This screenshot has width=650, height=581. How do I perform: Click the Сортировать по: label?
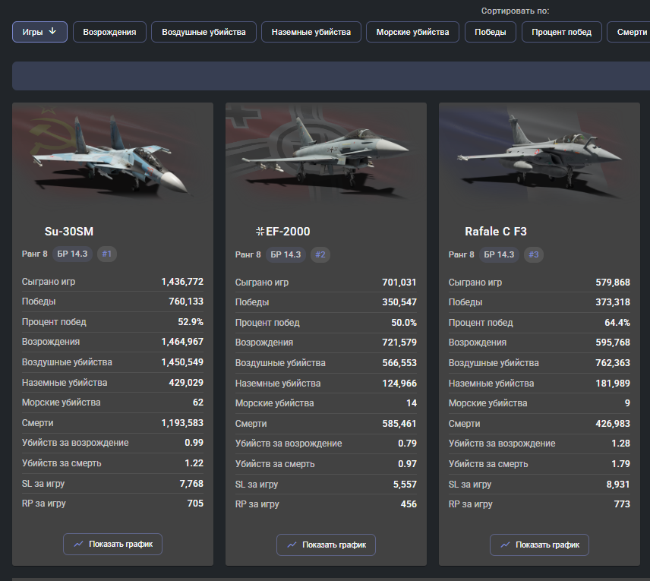(515, 11)
